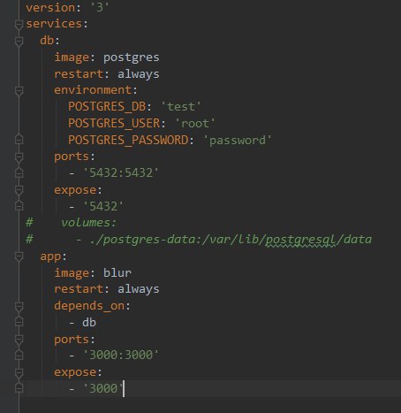Click fold-end marker beside '3000' line
401x413 pixels.
[19, 388]
